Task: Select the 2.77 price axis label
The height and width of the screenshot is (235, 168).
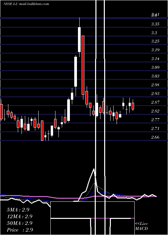Action: tap(155, 120)
